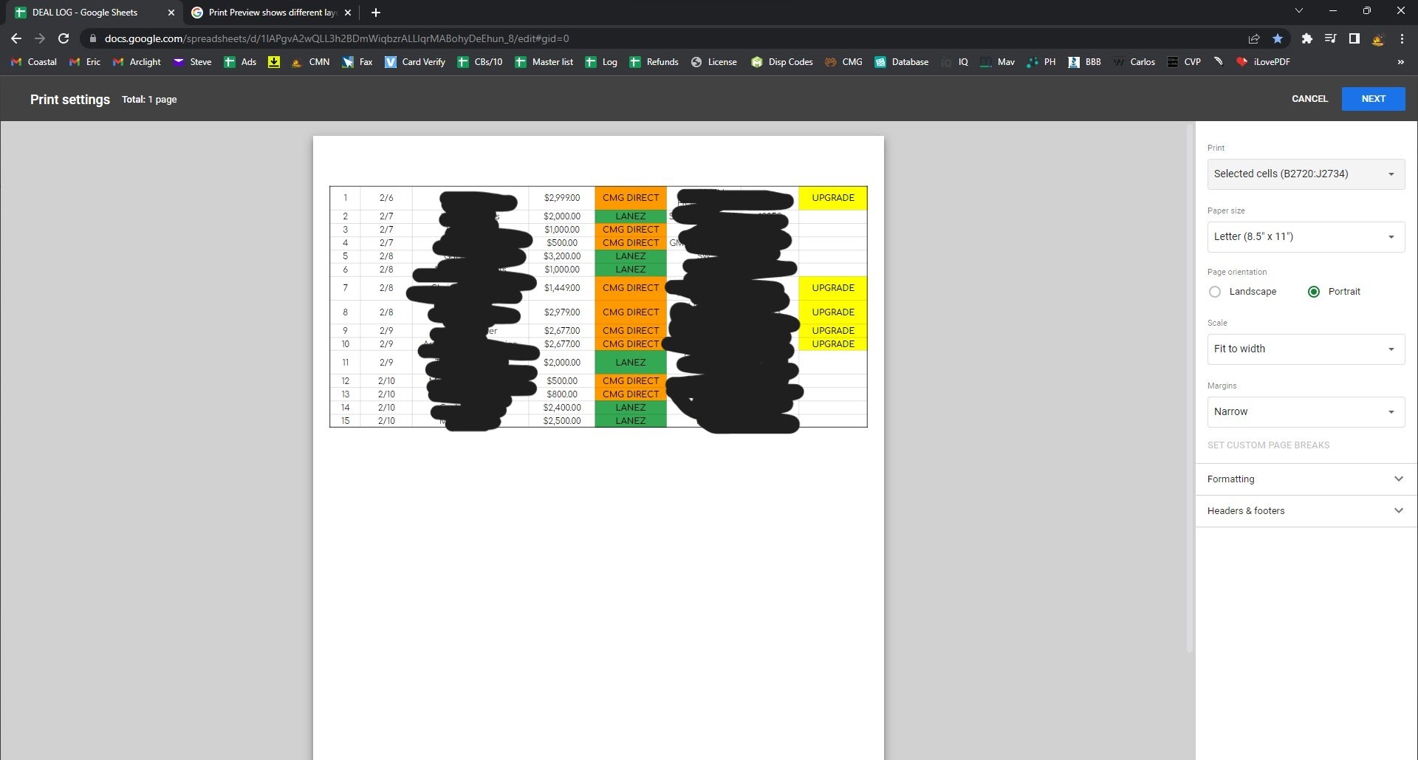1418x760 pixels.
Task: Select the Portrait orientation radio button
Action: (1313, 291)
